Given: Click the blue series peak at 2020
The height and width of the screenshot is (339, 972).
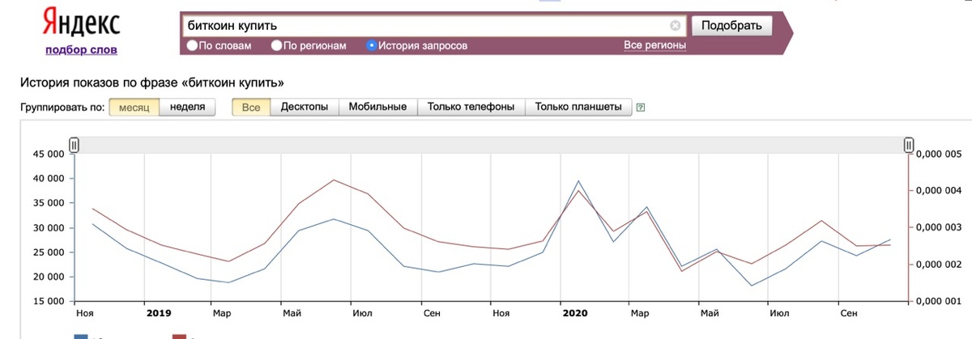Looking at the screenshot, I should click(x=578, y=181).
